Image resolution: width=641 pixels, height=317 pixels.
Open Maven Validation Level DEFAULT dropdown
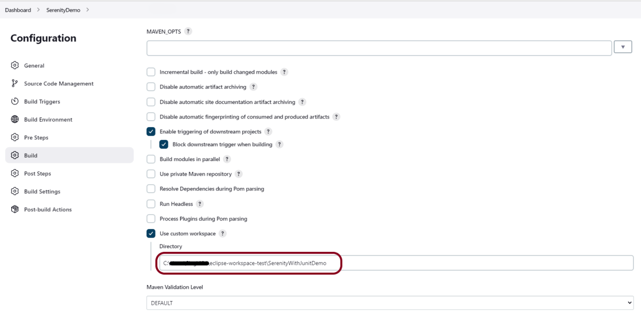point(390,303)
